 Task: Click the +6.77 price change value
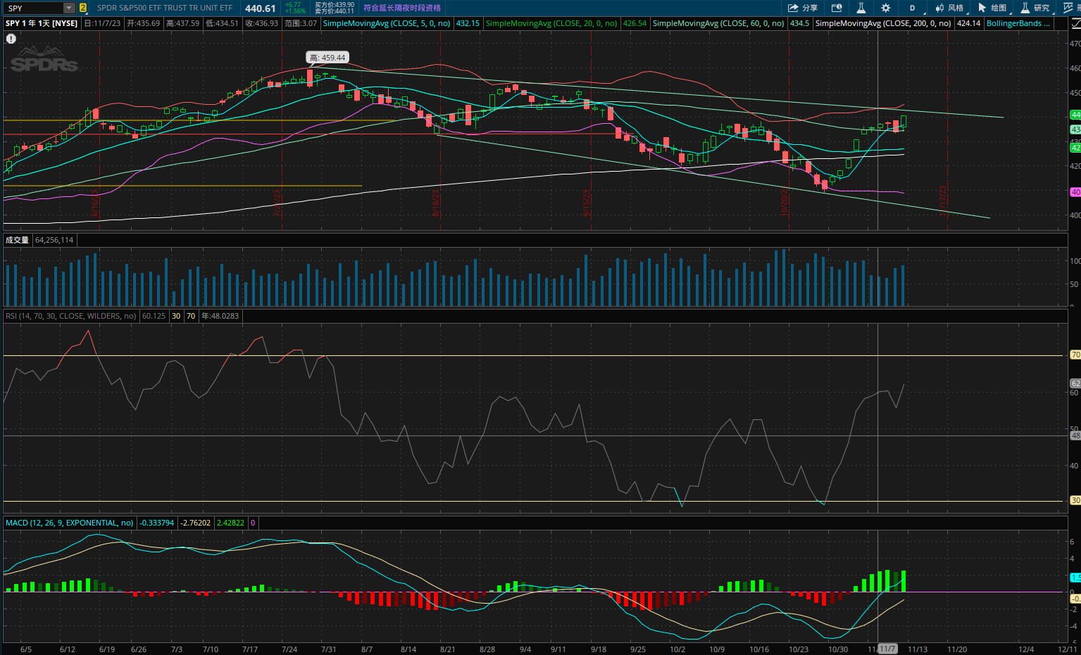coord(293,5)
